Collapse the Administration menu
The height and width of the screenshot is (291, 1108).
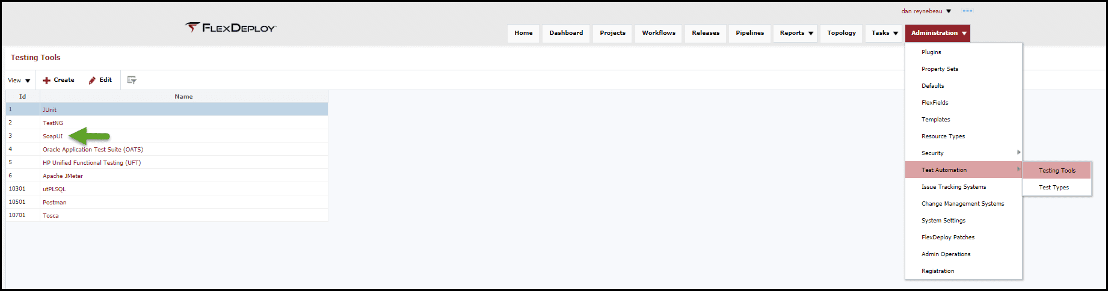938,33
